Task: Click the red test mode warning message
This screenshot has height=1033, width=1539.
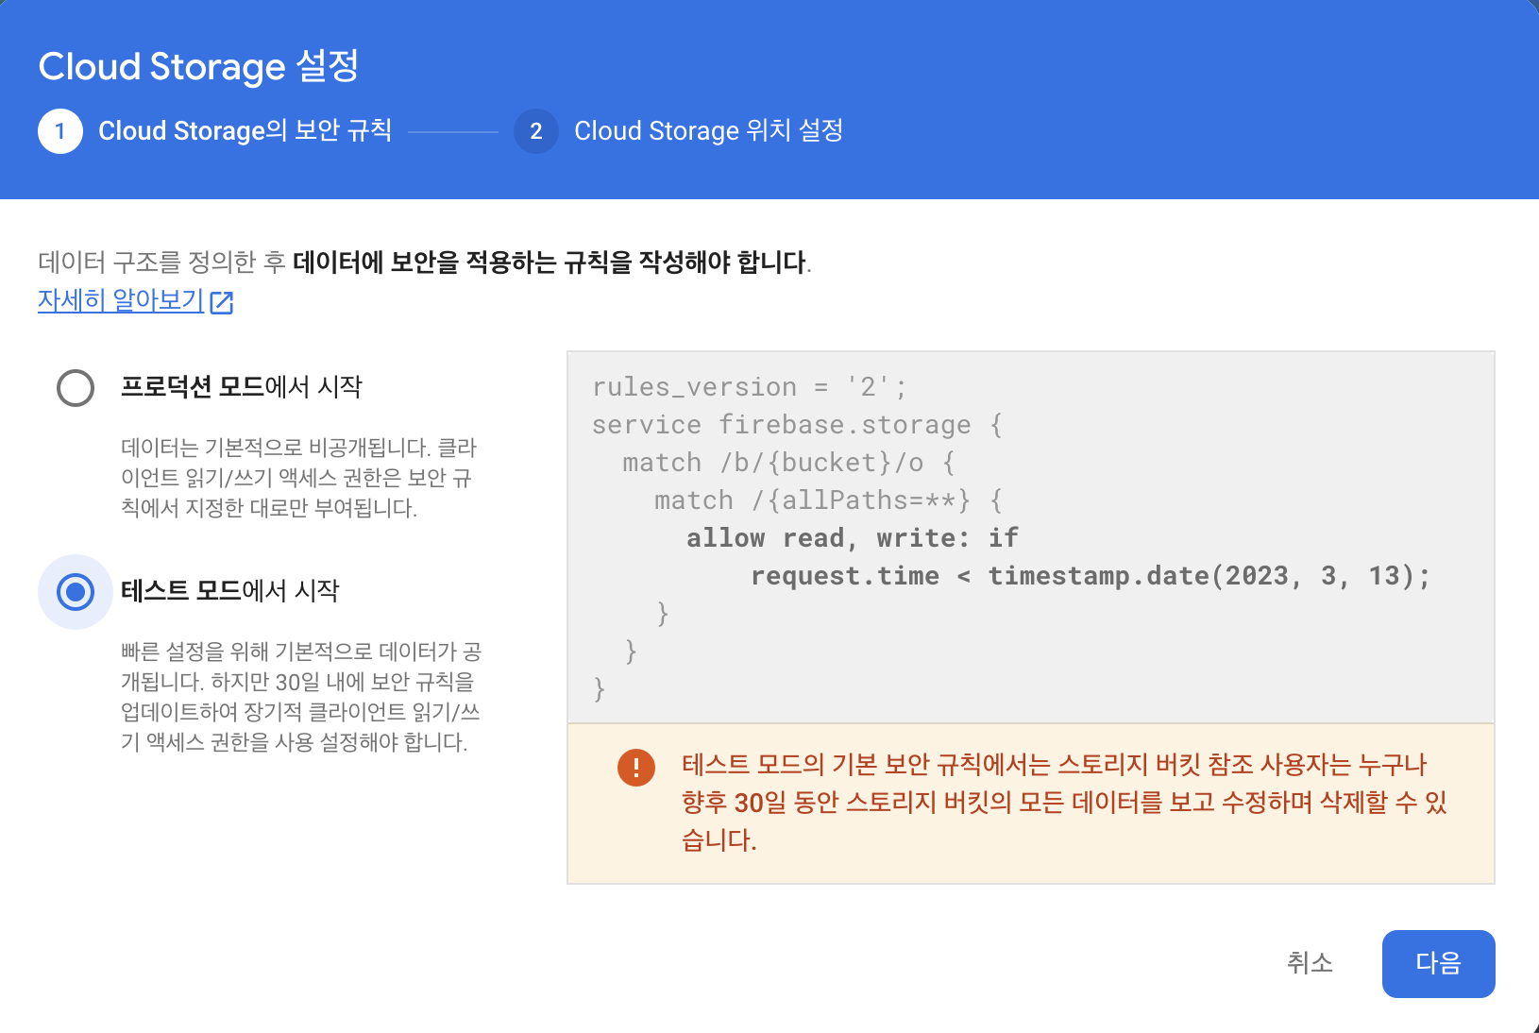Action: [x=1064, y=802]
